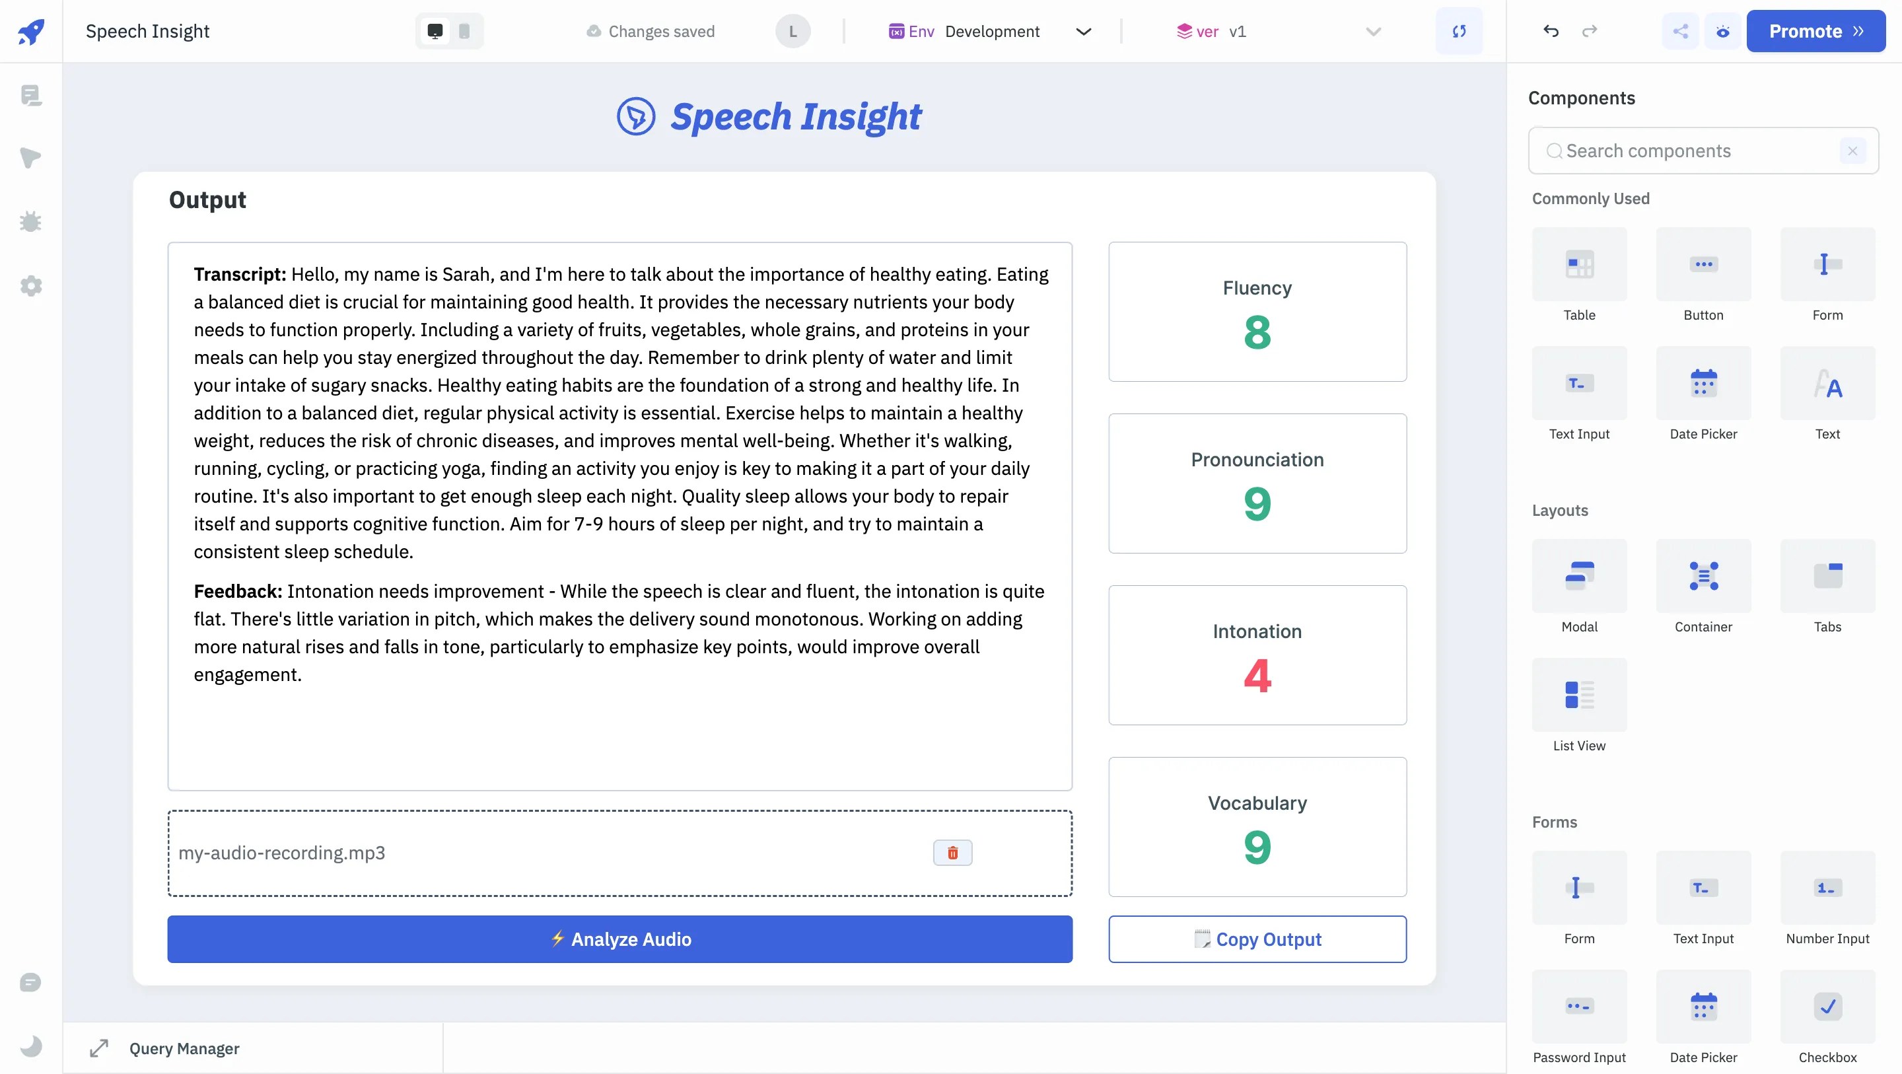Viewport: 1902px width, 1074px height.
Task: Switch to mobile preview mode
Action: click(464, 31)
